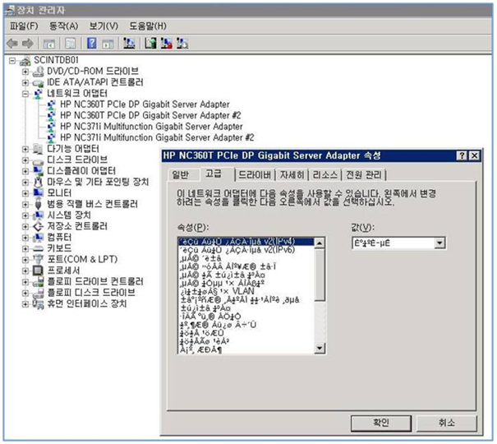
Task: Select HP NC360T PCIe DP Gigabit Server Adapter
Action: pyautogui.click(x=145, y=104)
